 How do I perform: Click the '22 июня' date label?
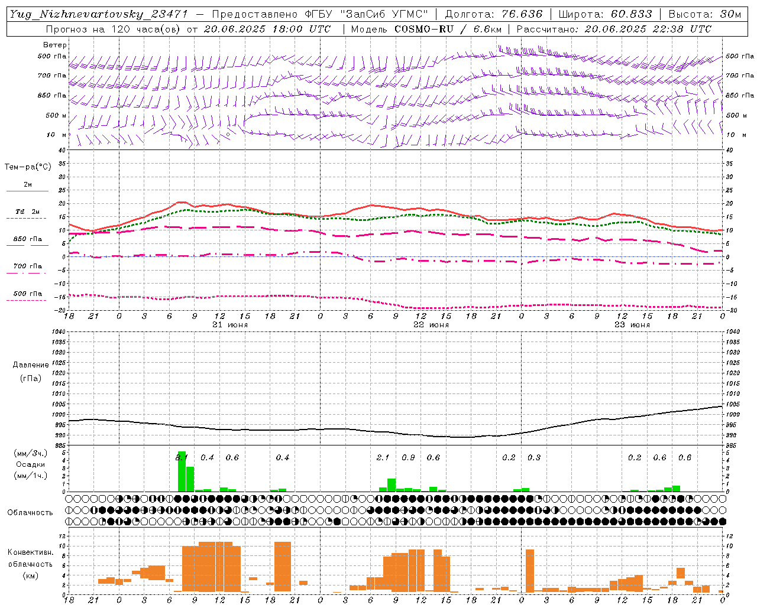(431, 325)
